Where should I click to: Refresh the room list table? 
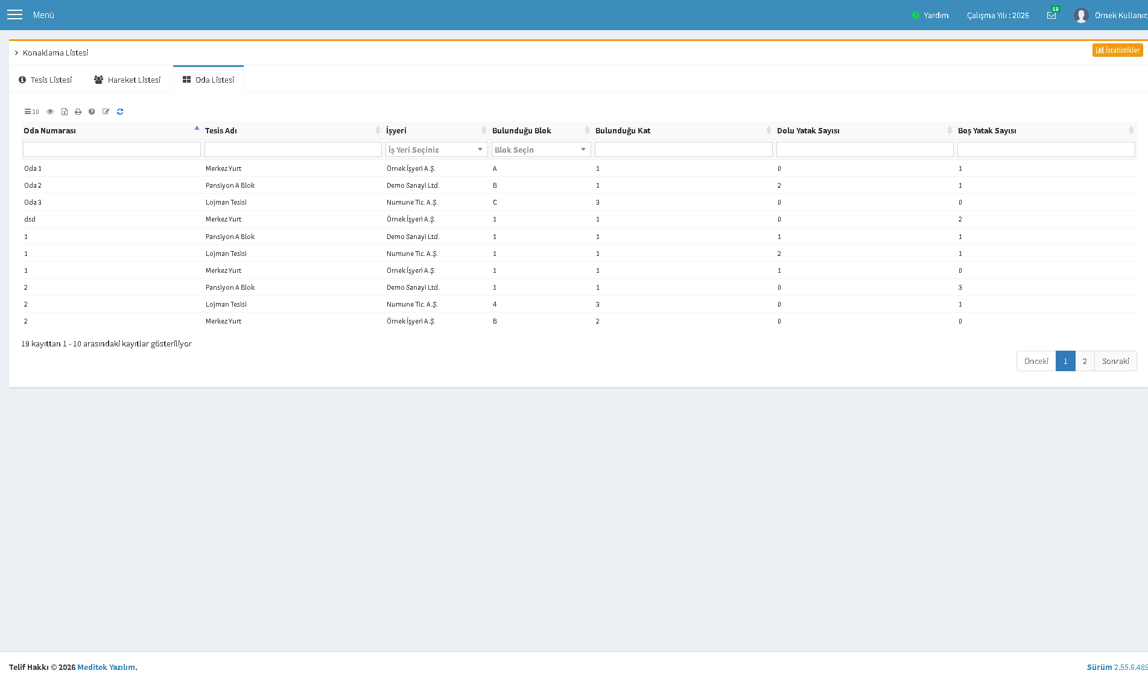(x=120, y=112)
